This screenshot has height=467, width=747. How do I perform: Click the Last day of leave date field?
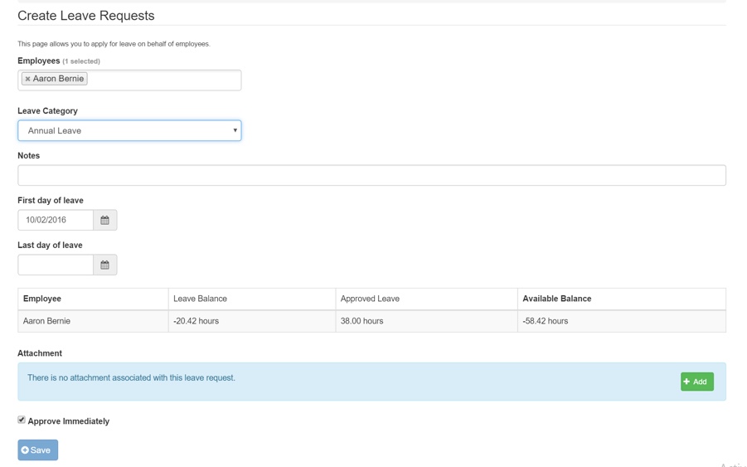[x=56, y=265]
